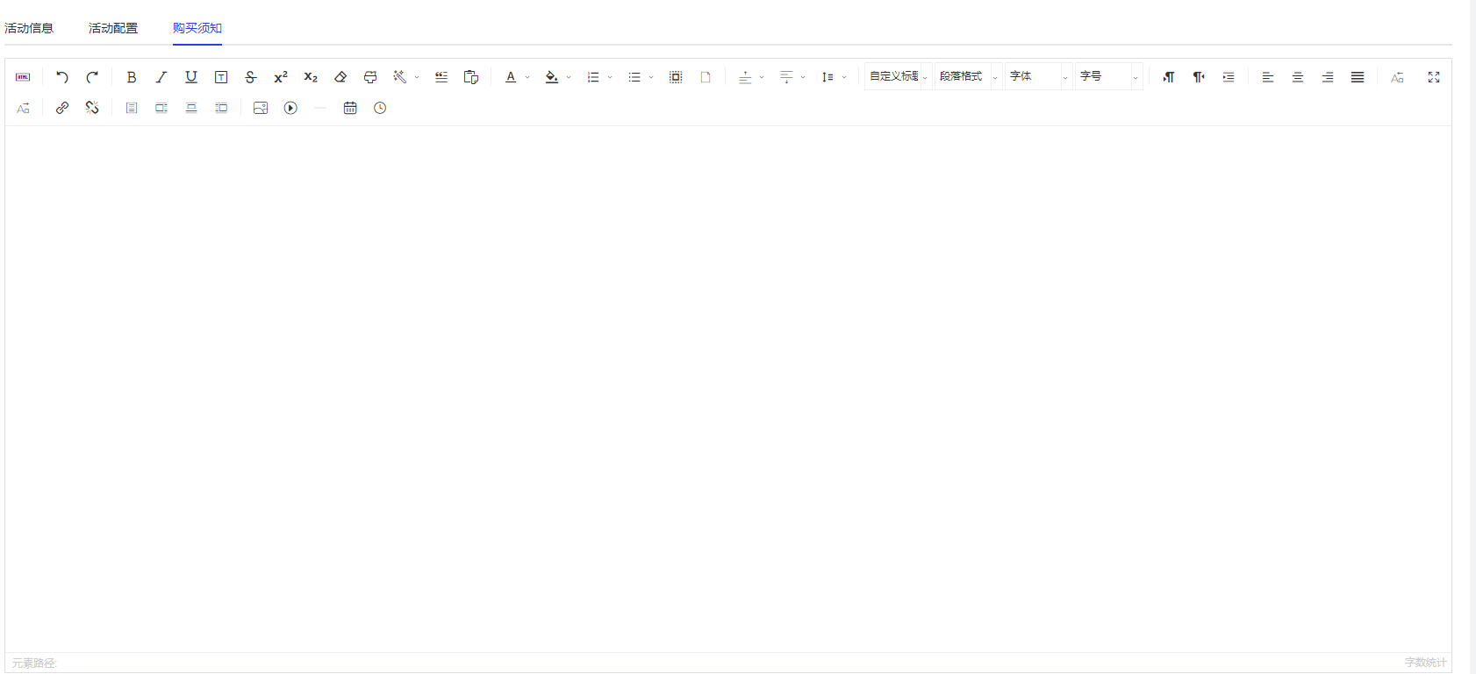Set text direction left to right
The height and width of the screenshot is (674, 1476).
[1169, 77]
